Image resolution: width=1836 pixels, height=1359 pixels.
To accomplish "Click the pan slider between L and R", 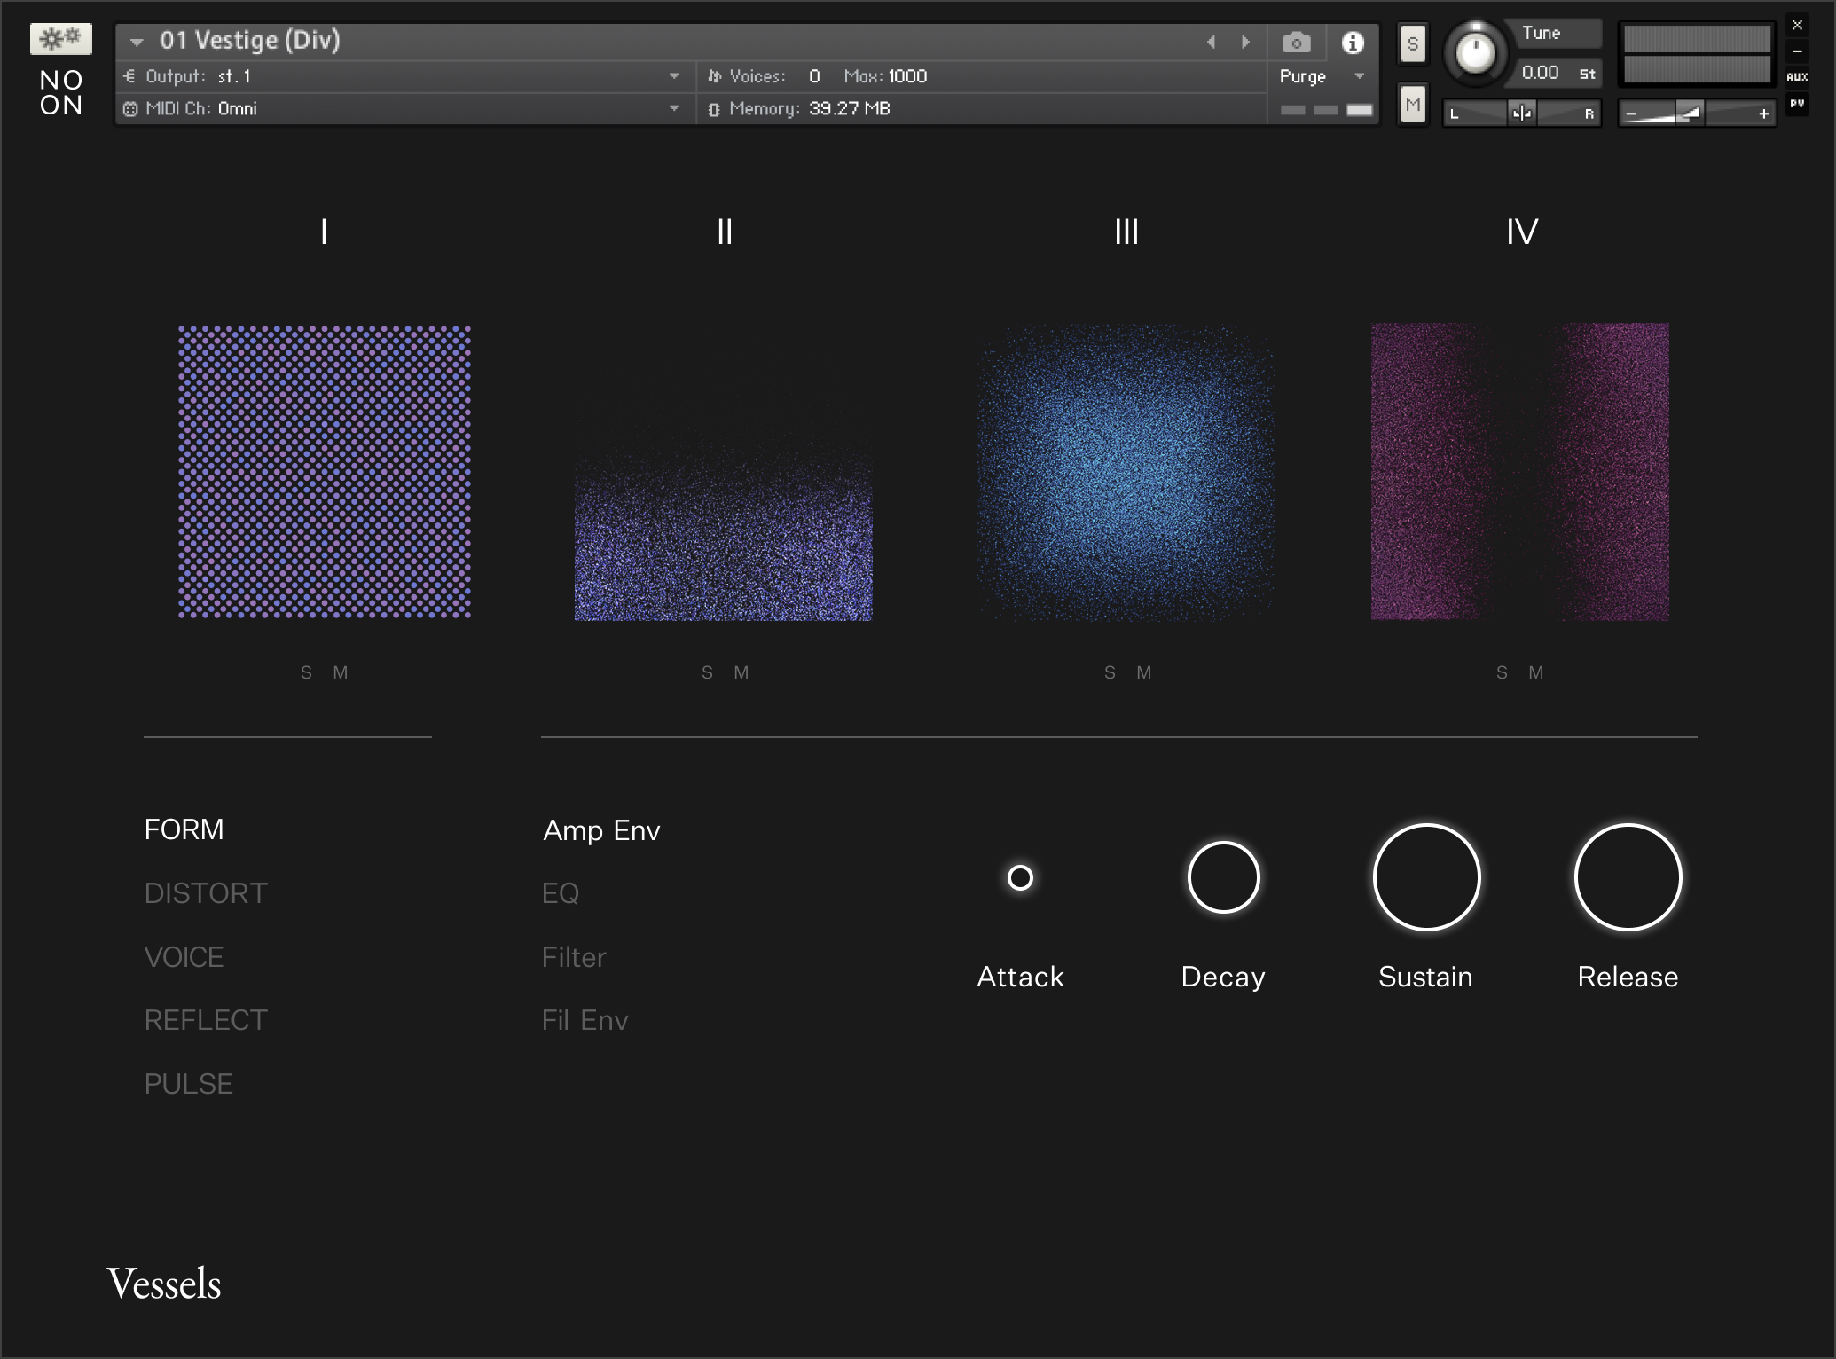I will 1522,113.
